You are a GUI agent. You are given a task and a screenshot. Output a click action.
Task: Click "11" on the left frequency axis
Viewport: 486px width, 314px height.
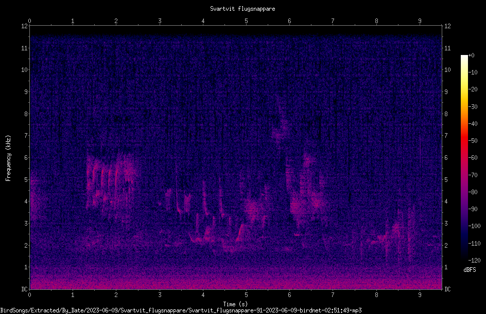tap(24, 48)
